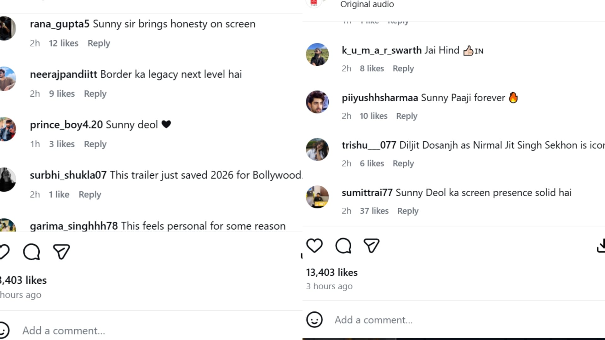View the 37 likes on sumittrai77's comment
This screenshot has height=340, width=605.
click(x=374, y=211)
